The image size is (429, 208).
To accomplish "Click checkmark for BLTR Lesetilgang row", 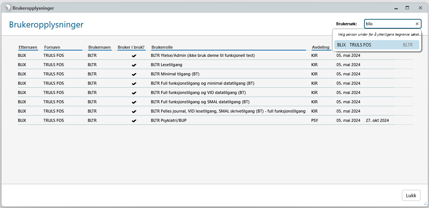I will (134, 65).
